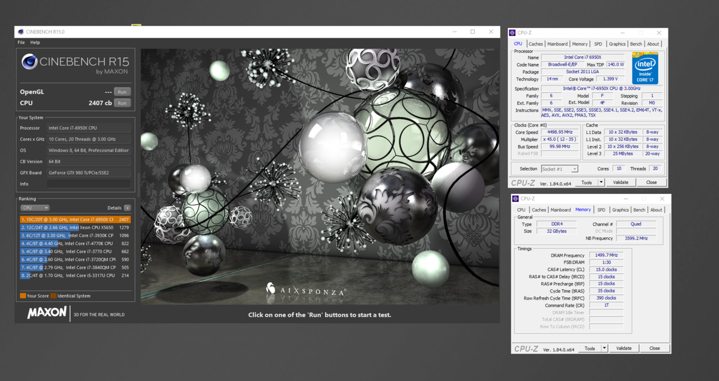The image size is (719, 381).
Task: Run the CPU benchmark test
Action: tap(122, 103)
